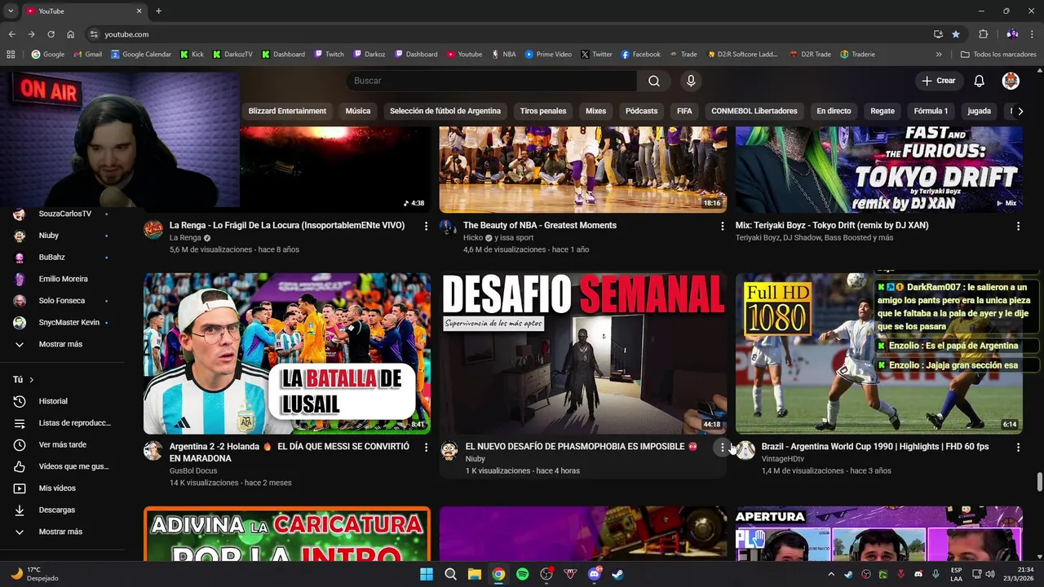Image resolution: width=1044 pixels, height=587 pixels.
Task: Open the Prime Video bookmark
Action: (548, 55)
